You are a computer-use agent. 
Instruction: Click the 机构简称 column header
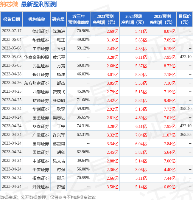pyautogui.click(x=36, y=19)
